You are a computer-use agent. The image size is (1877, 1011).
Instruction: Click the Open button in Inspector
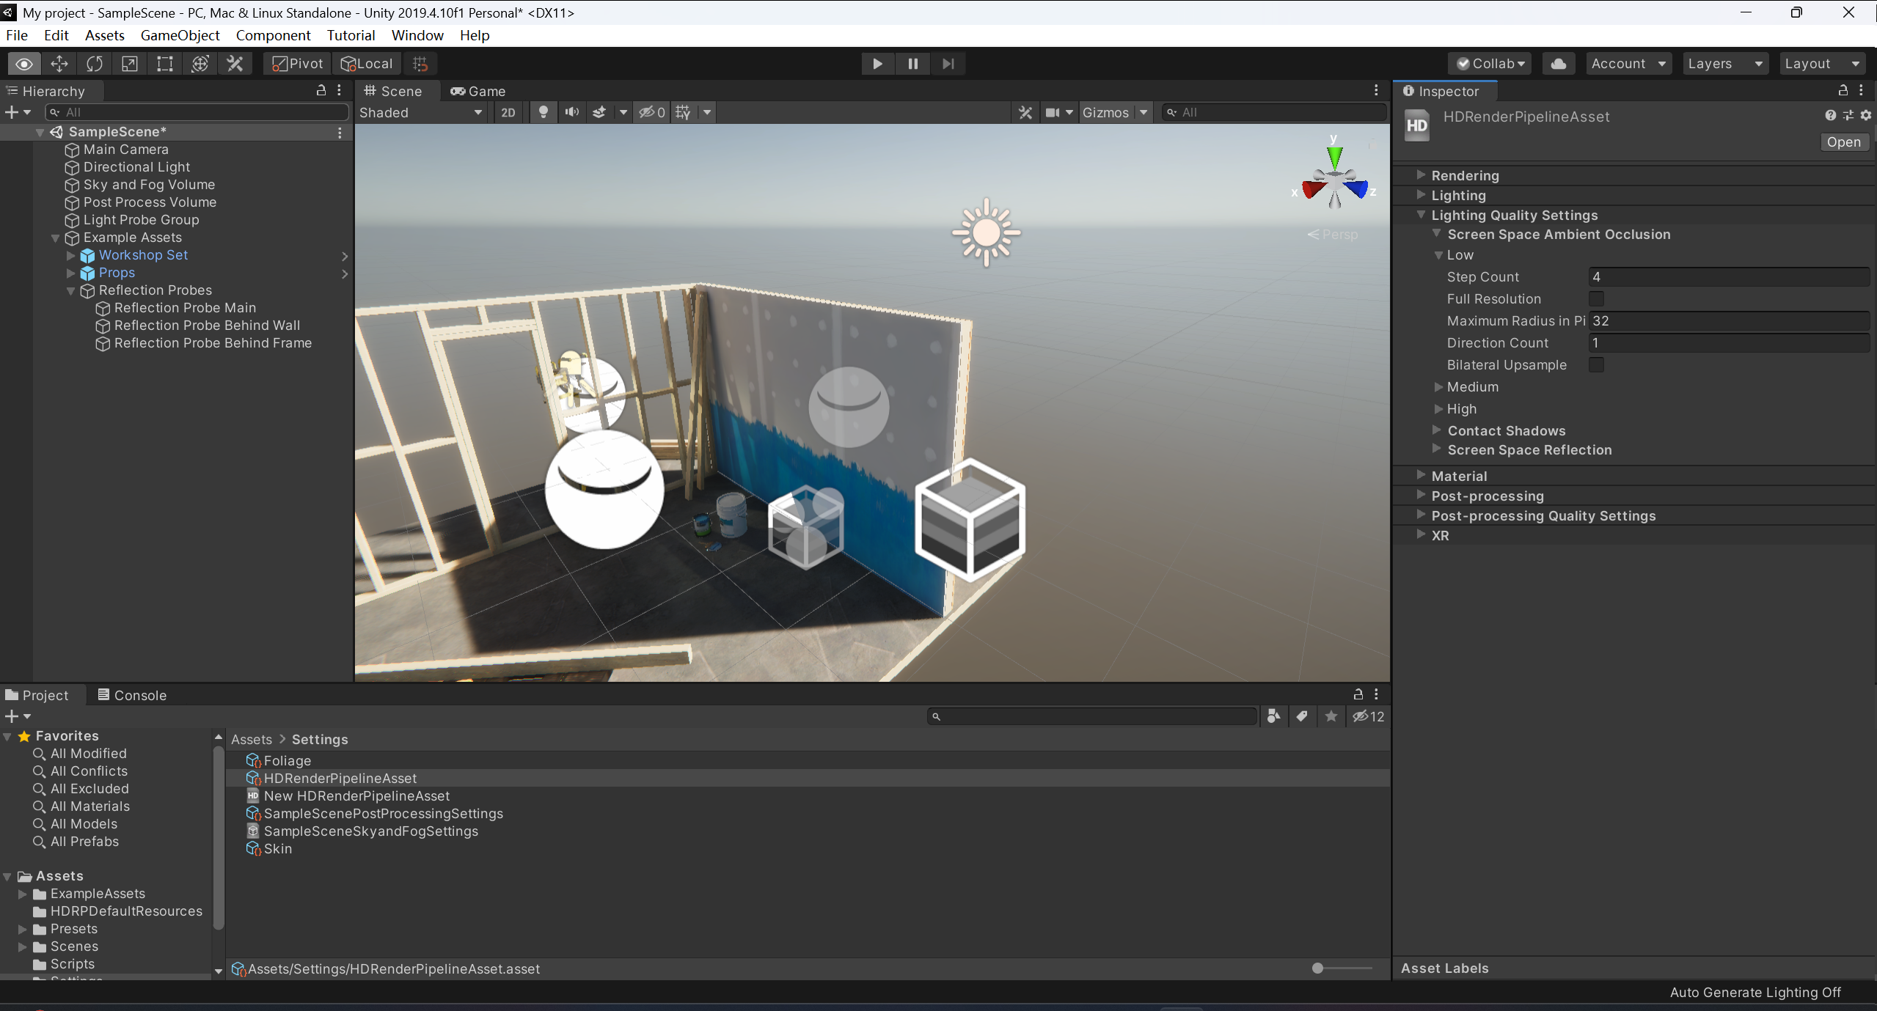click(1843, 141)
